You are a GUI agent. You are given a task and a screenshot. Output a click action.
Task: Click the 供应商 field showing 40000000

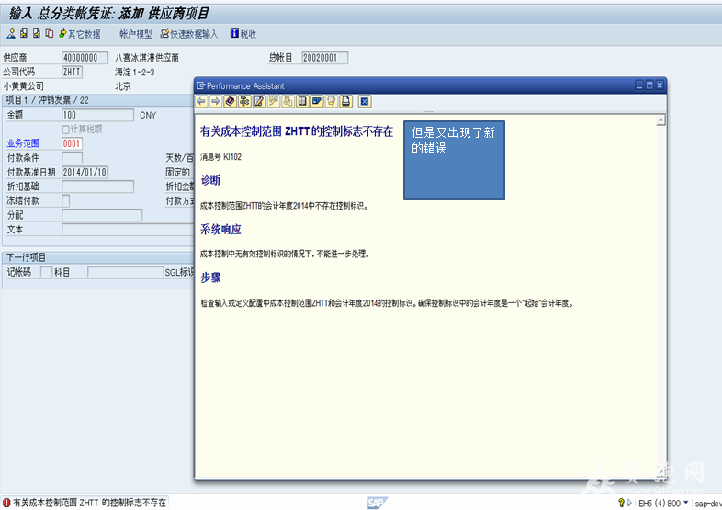(x=85, y=58)
